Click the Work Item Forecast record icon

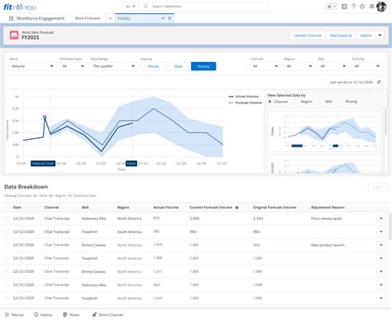(14, 35)
